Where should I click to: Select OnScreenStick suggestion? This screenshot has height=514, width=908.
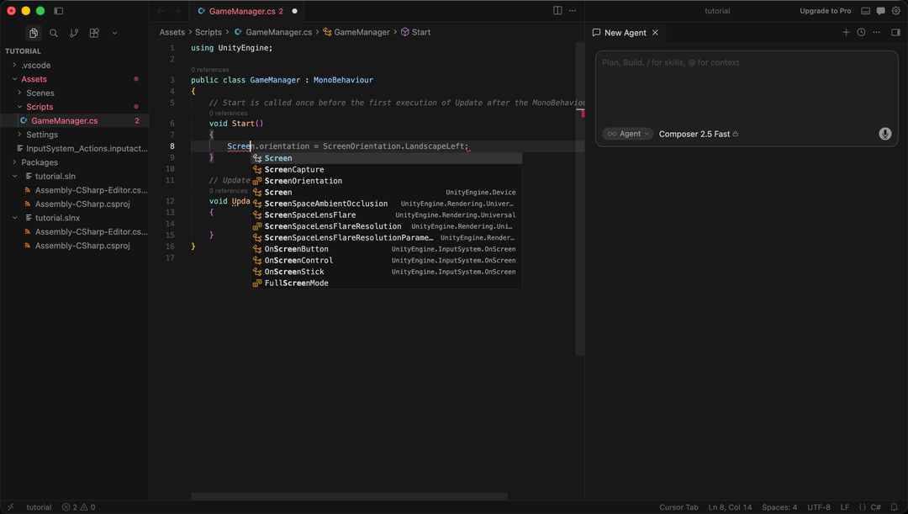coord(386,271)
